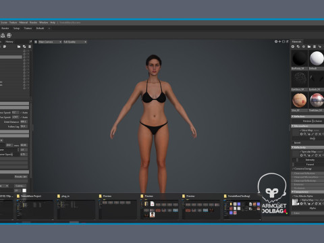
Task: Click the square icon at viewport top right
Action: (283, 42)
